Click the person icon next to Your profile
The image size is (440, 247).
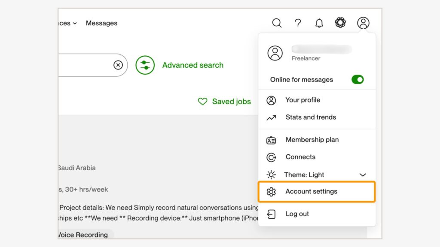pos(271,100)
